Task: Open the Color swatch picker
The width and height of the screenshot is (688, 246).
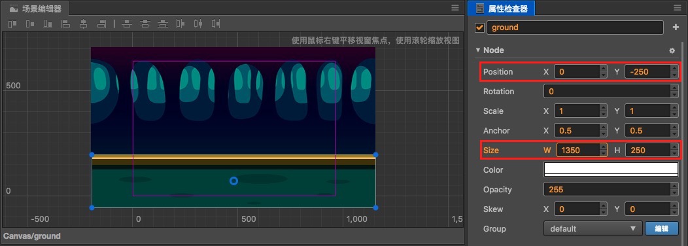Action: point(611,169)
